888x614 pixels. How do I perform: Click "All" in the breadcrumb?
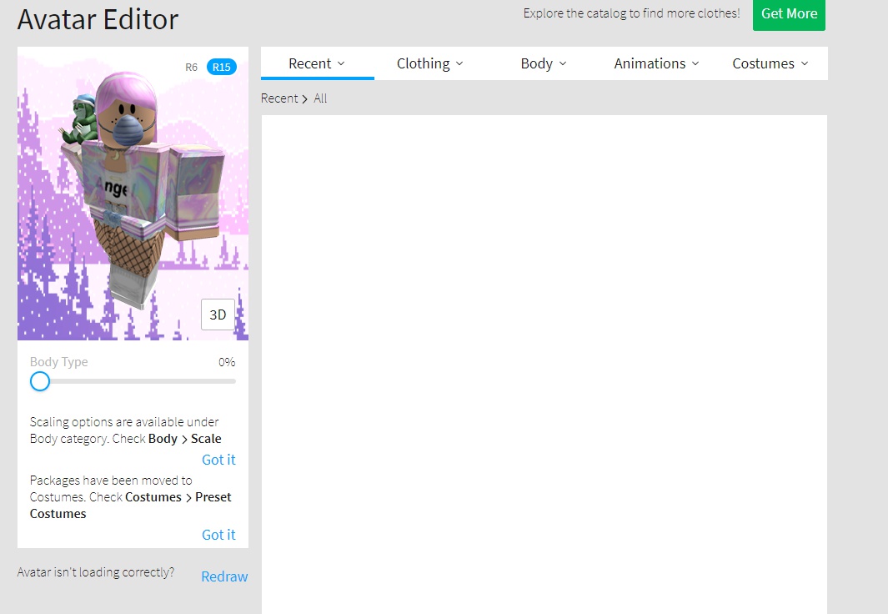tap(320, 98)
